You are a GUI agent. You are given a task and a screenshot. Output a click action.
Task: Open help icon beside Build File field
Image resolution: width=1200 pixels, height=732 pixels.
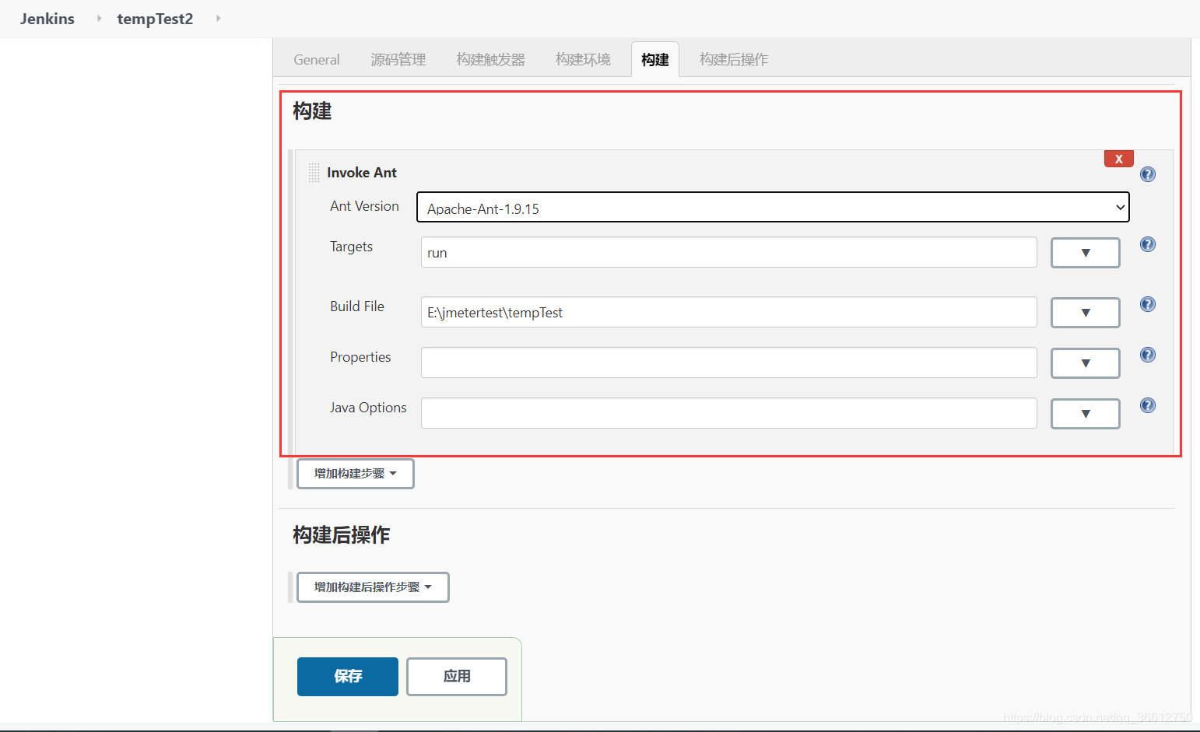(x=1148, y=304)
